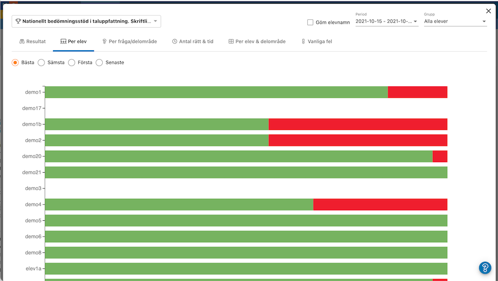Click the red bar segment for demo1

pos(417,92)
